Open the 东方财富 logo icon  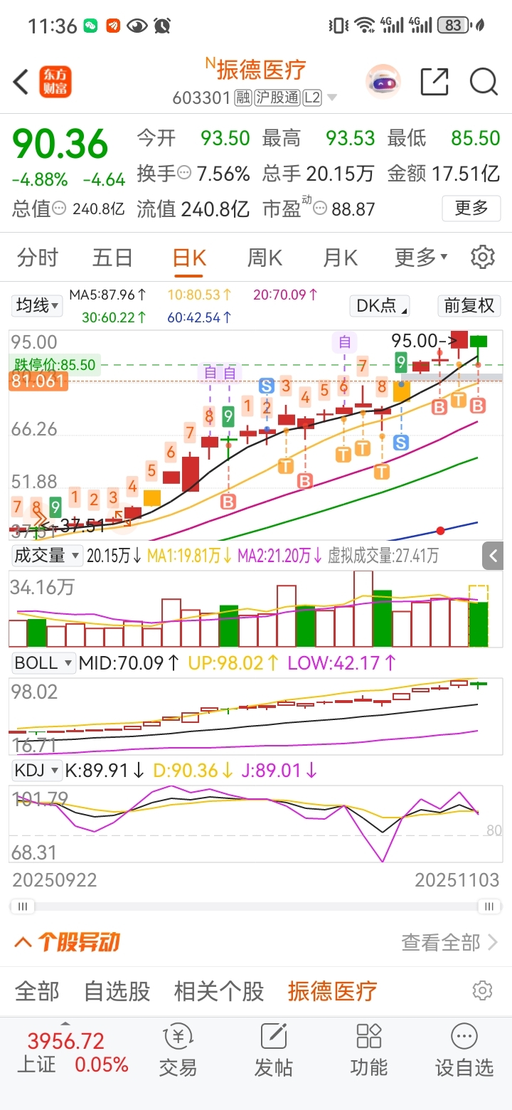coord(55,83)
